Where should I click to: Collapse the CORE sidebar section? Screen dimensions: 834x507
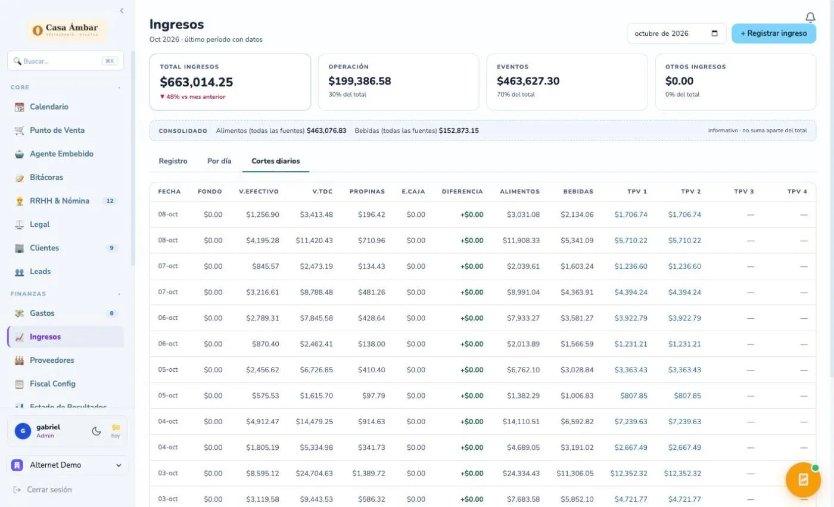[119, 88]
